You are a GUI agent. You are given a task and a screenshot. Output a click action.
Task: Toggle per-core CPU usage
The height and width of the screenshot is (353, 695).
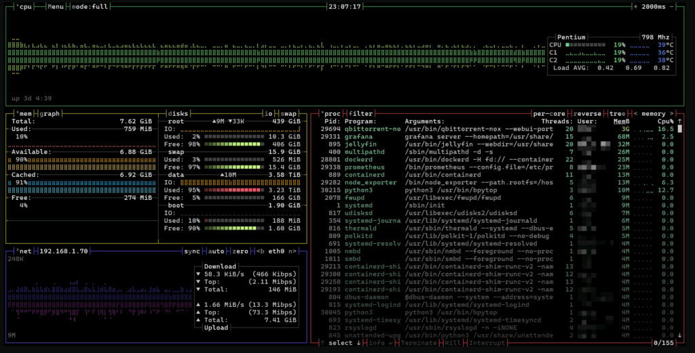[x=548, y=114]
